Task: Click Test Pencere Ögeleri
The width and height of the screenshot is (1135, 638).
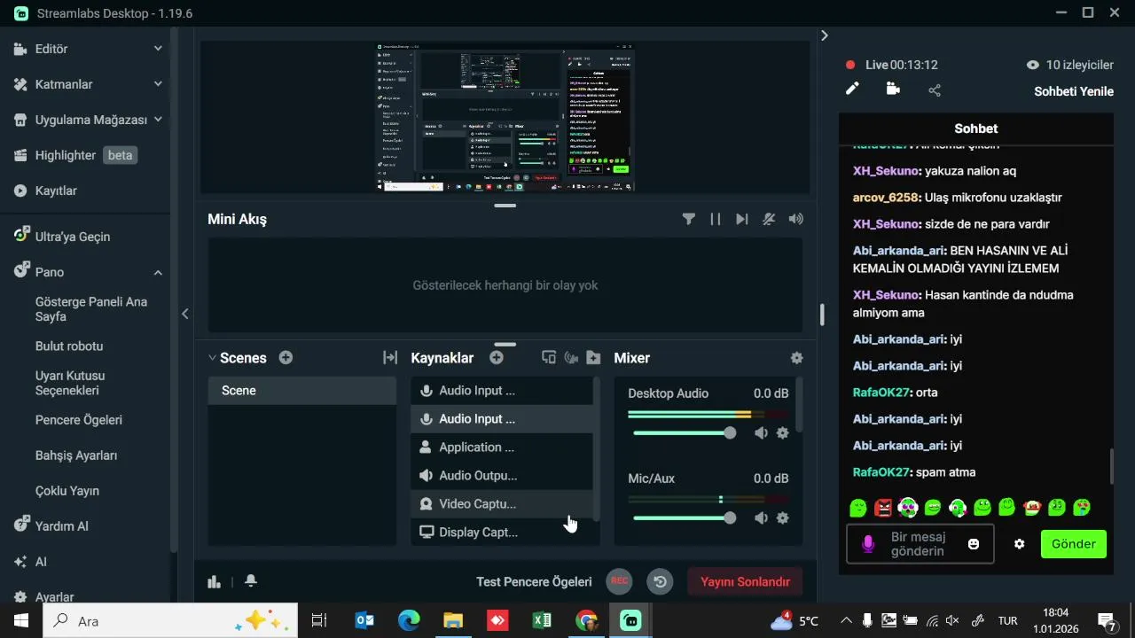Action: 534,581
